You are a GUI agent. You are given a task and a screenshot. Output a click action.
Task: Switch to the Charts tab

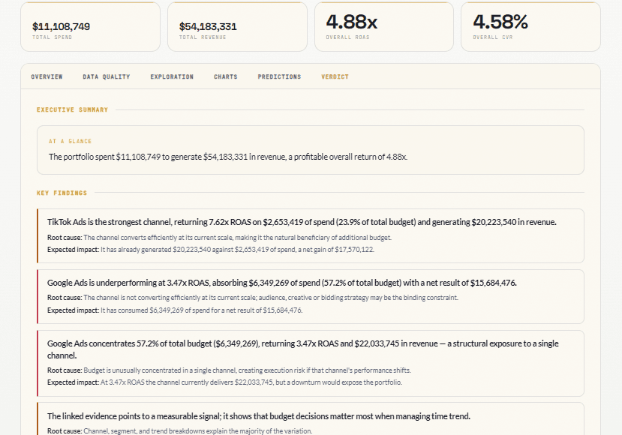[x=226, y=76]
